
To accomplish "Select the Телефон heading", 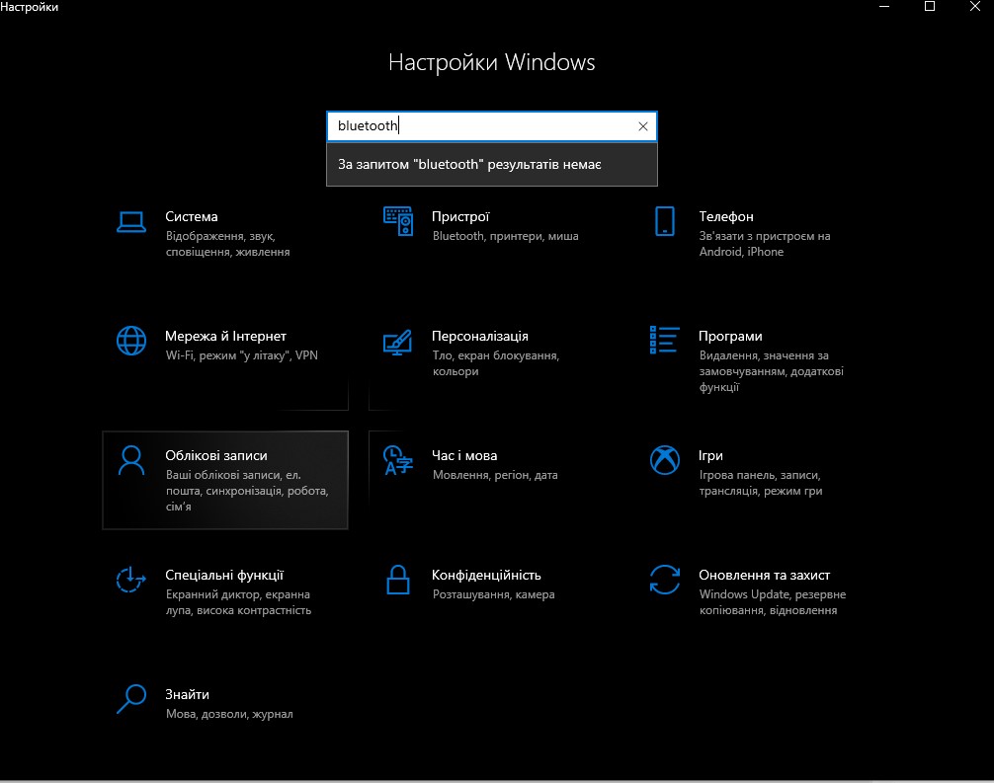I will (x=726, y=216).
